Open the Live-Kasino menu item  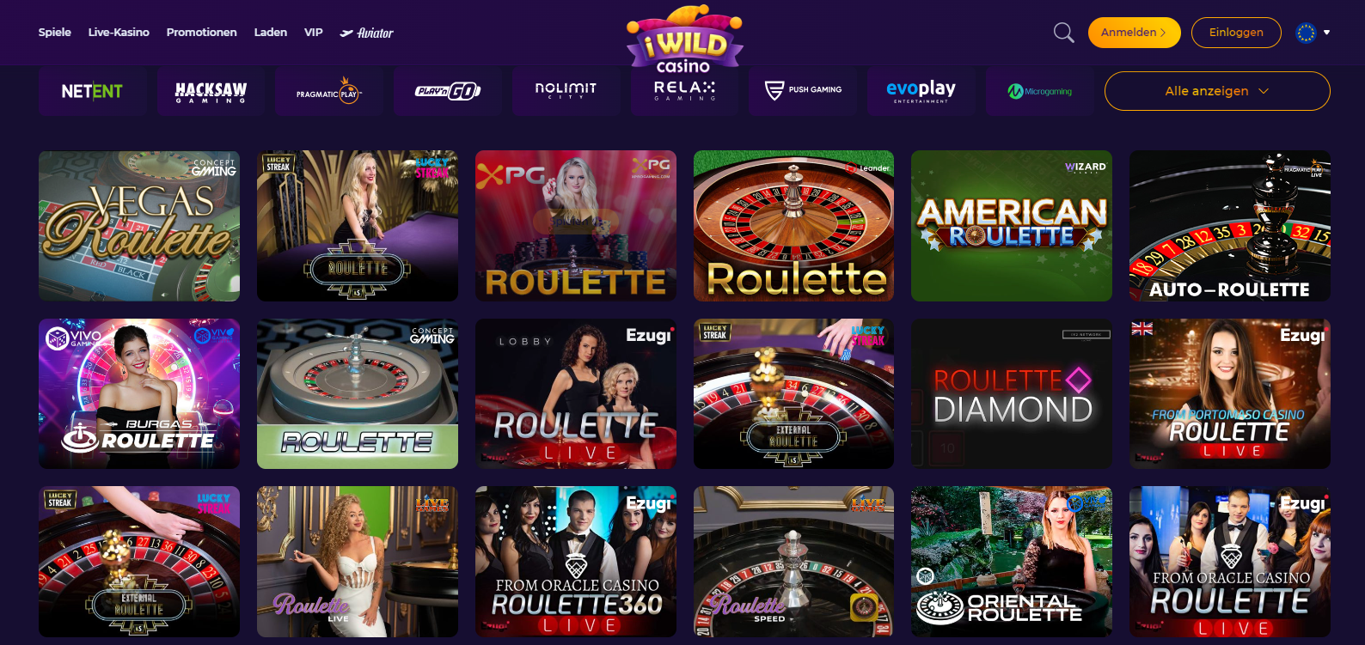[x=119, y=33]
